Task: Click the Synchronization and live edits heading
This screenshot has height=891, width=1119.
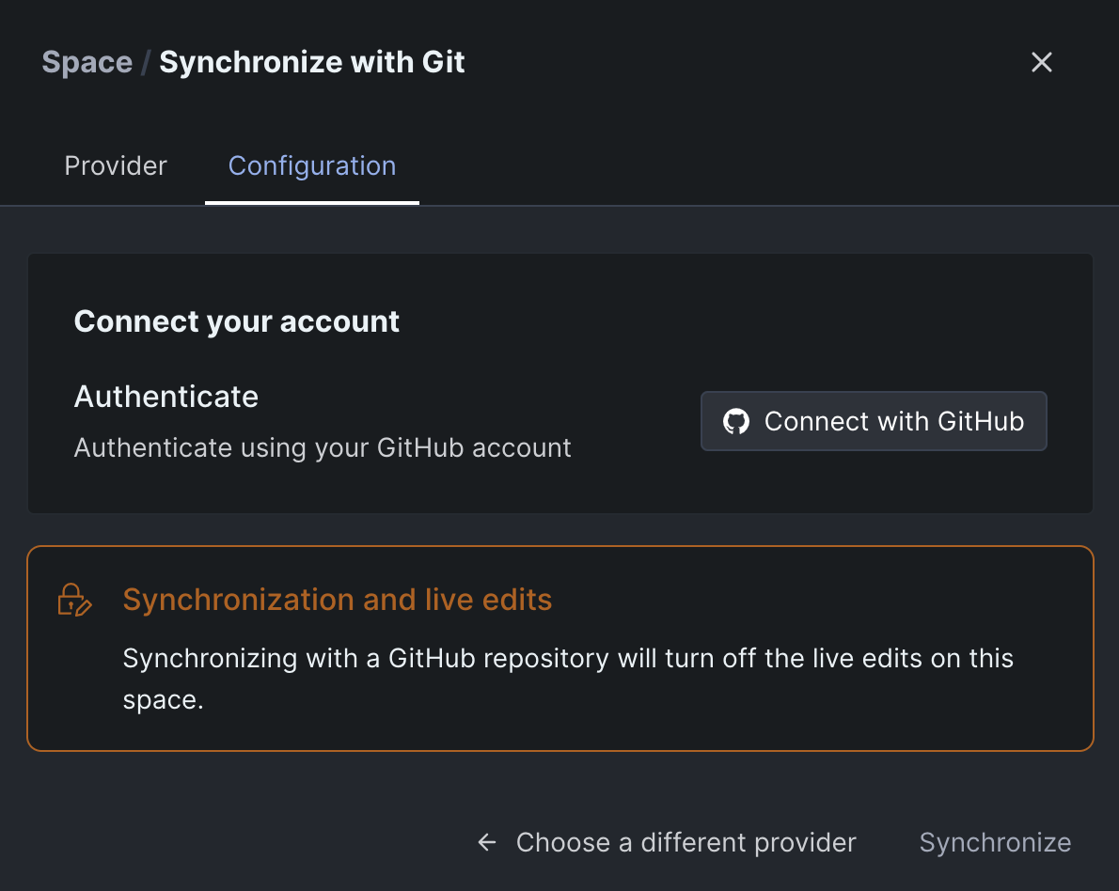Action: [338, 600]
